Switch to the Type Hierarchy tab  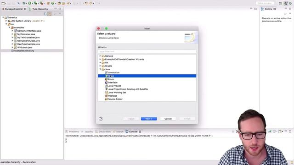(39, 9)
